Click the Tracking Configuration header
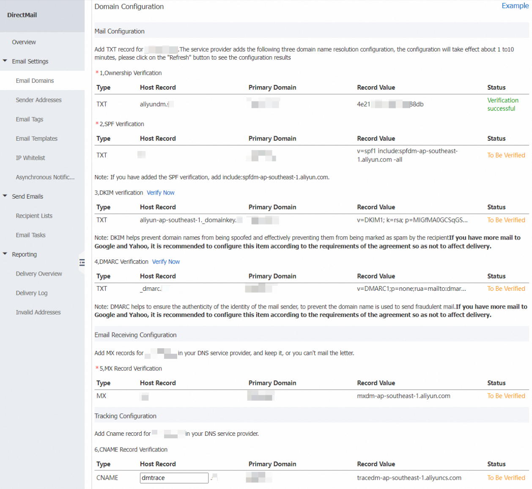 coord(125,416)
